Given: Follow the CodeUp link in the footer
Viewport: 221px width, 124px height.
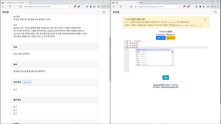Looking at the screenshot, I should (x=174, y=85).
